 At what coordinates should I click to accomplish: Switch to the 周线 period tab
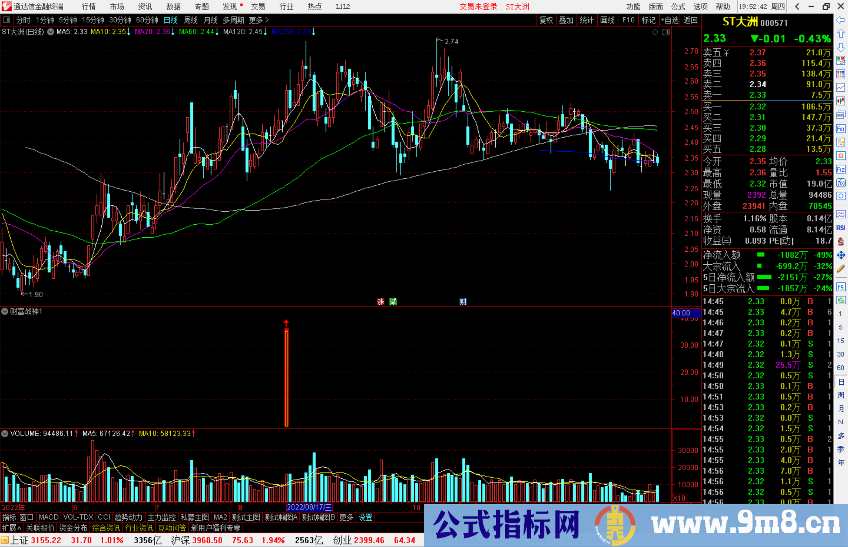(191, 20)
